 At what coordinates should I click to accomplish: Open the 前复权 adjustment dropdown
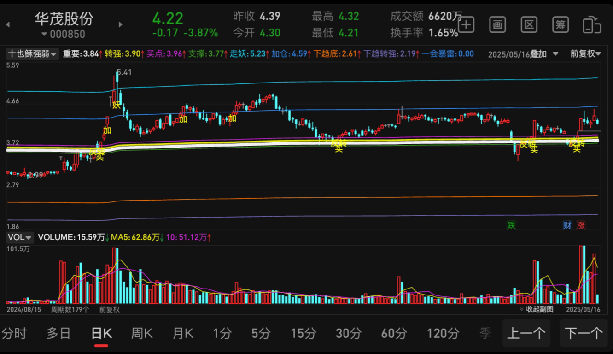click(585, 54)
